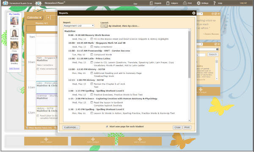
Task: Click the Add Person link
Action: [x=14, y=68]
